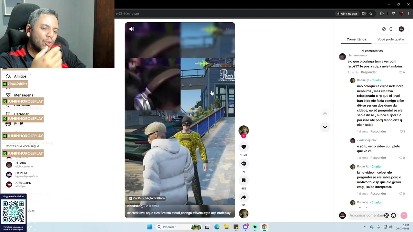Click the Abrir no app button
Image resolution: width=413 pixels, height=232 pixels.
(347, 14)
